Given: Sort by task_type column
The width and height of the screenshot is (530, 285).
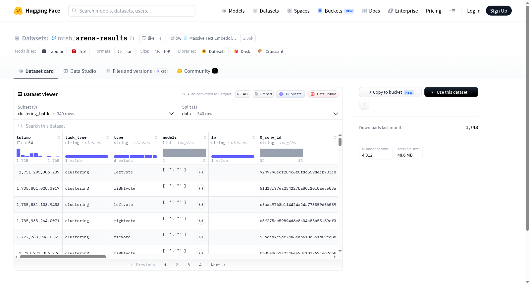Looking at the screenshot, I should [x=107, y=137].
